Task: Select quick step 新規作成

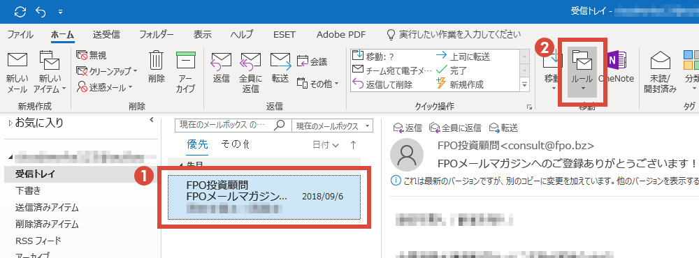Action: coord(460,84)
